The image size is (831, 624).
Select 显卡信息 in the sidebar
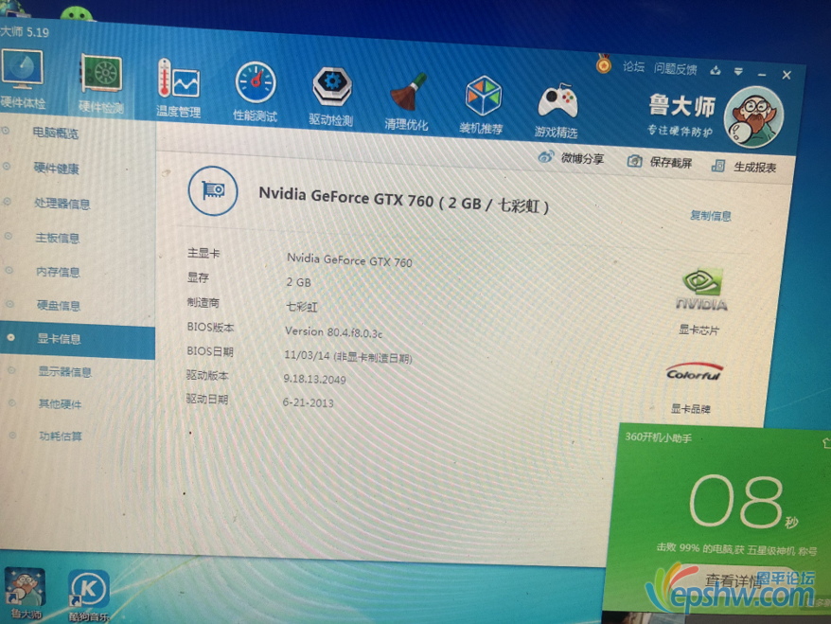(78, 339)
